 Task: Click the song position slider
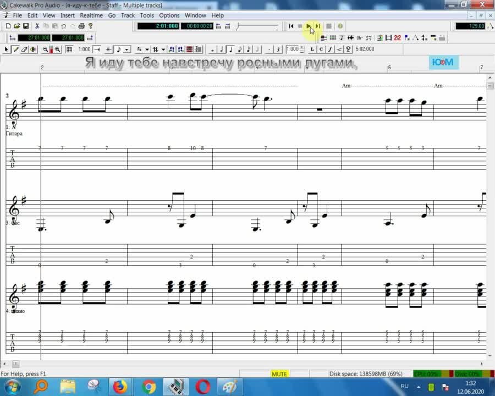point(257,26)
